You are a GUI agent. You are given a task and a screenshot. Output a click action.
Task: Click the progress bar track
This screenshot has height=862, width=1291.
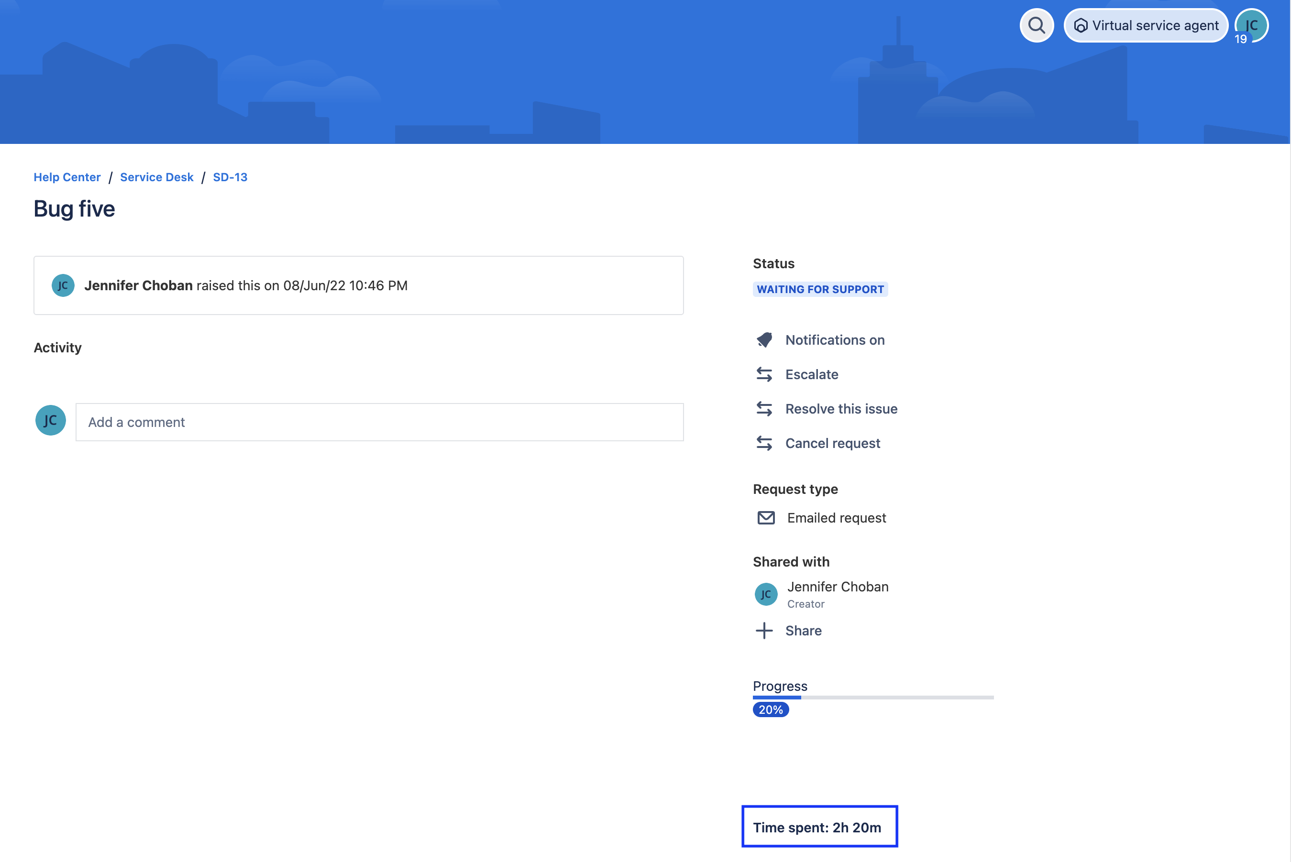(x=896, y=697)
